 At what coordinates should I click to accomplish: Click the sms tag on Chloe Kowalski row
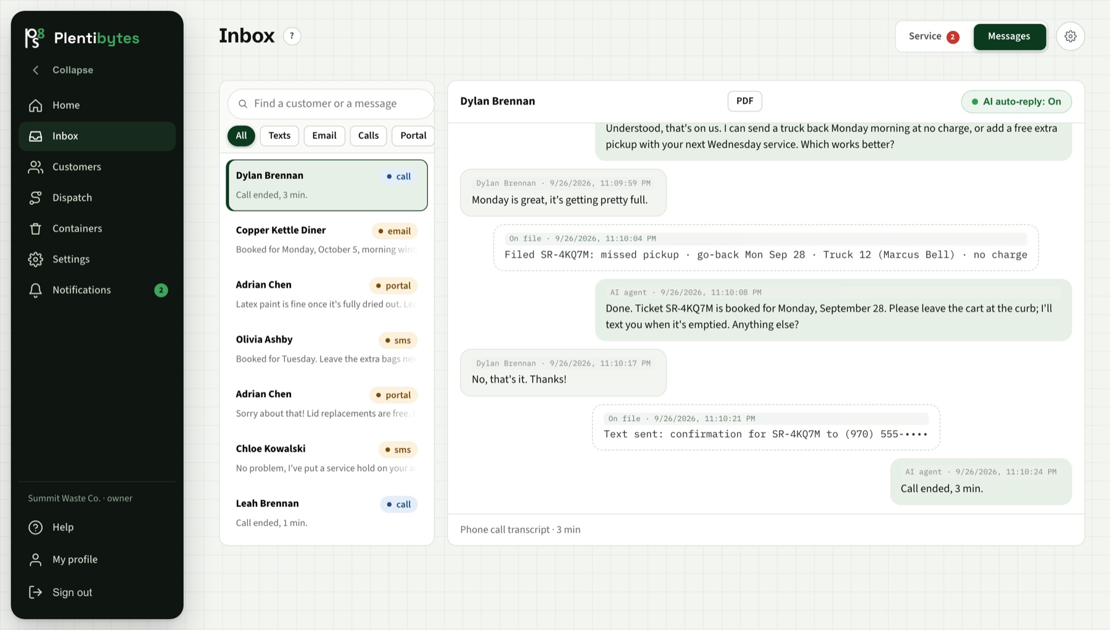(398, 450)
